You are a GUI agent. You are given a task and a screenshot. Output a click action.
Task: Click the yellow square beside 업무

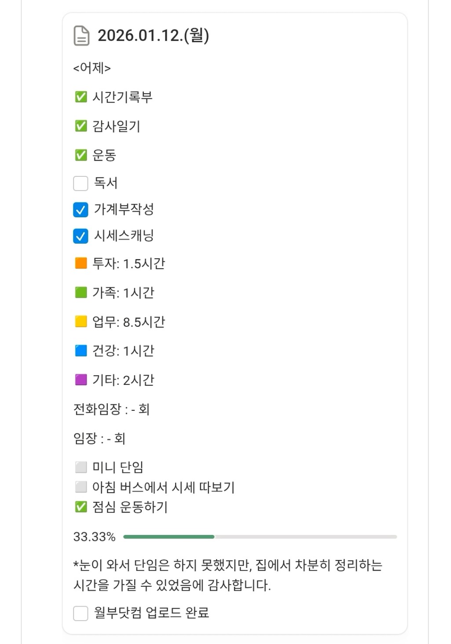coord(81,322)
